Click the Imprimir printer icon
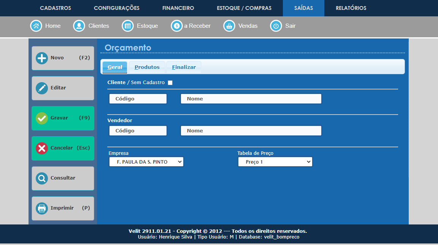438x245 pixels. click(42, 208)
